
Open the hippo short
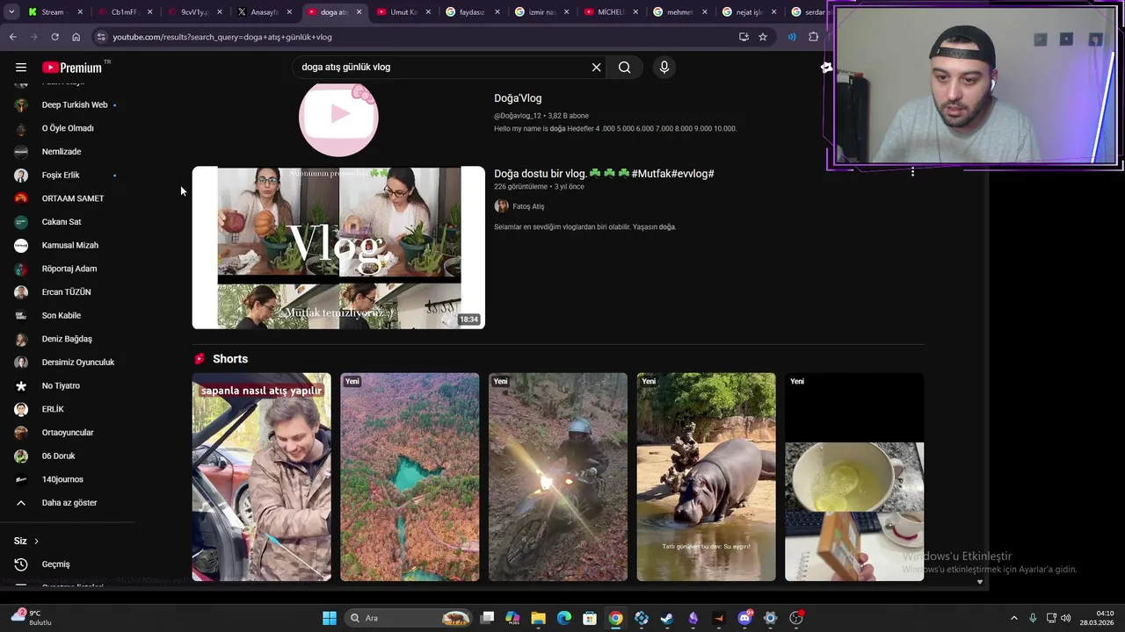pyautogui.click(x=707, y=477)
